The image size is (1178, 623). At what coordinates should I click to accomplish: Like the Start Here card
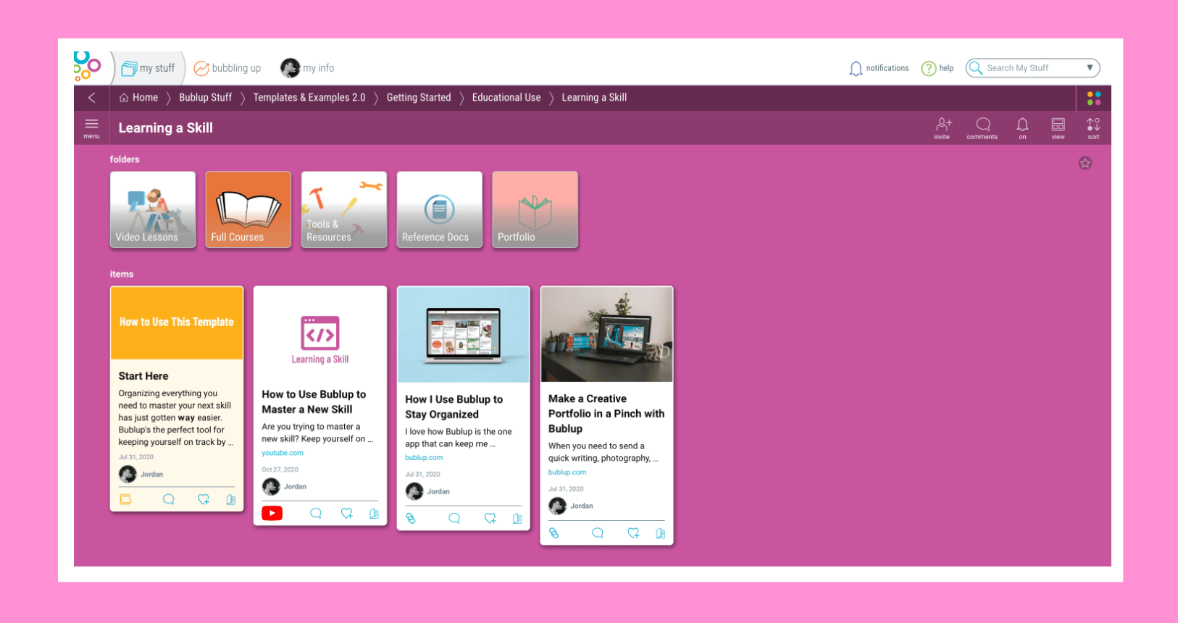pyautogui.click(x=204, y=499)
